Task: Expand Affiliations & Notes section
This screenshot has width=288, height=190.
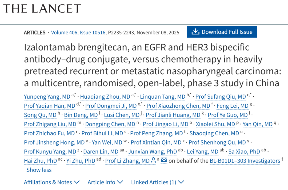Action: 52,182
